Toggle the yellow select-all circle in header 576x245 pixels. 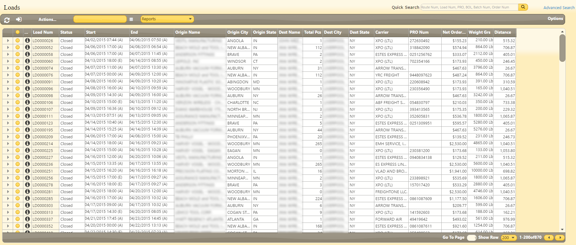click(x=17, y=32)
